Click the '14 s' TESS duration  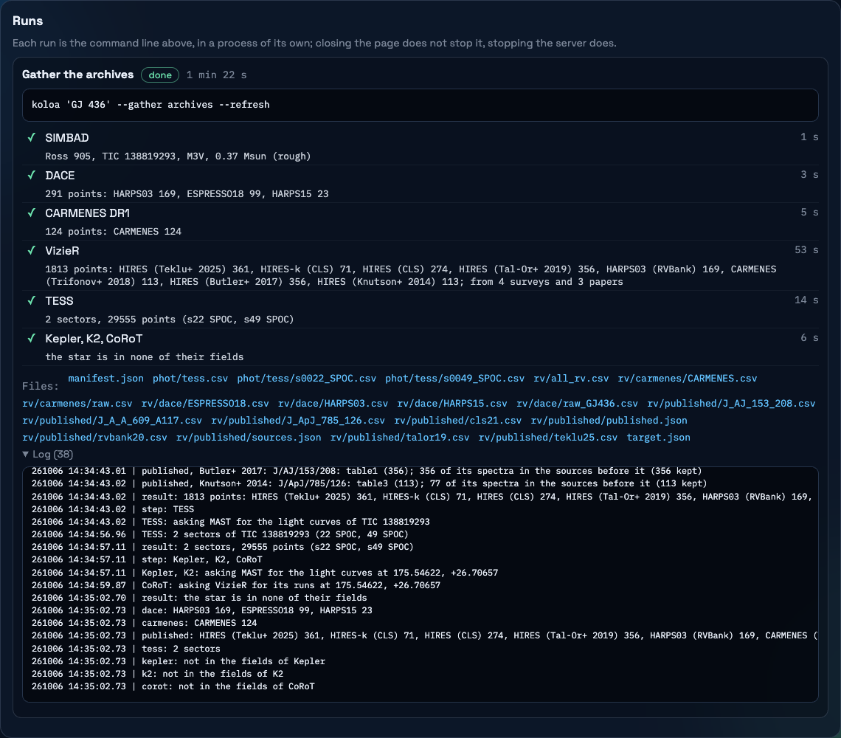coord(806,300)
